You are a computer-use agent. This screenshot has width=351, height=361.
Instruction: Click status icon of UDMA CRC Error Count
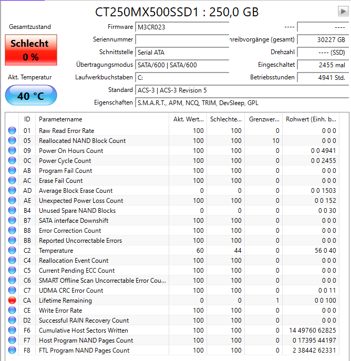(x=12, y=290)
